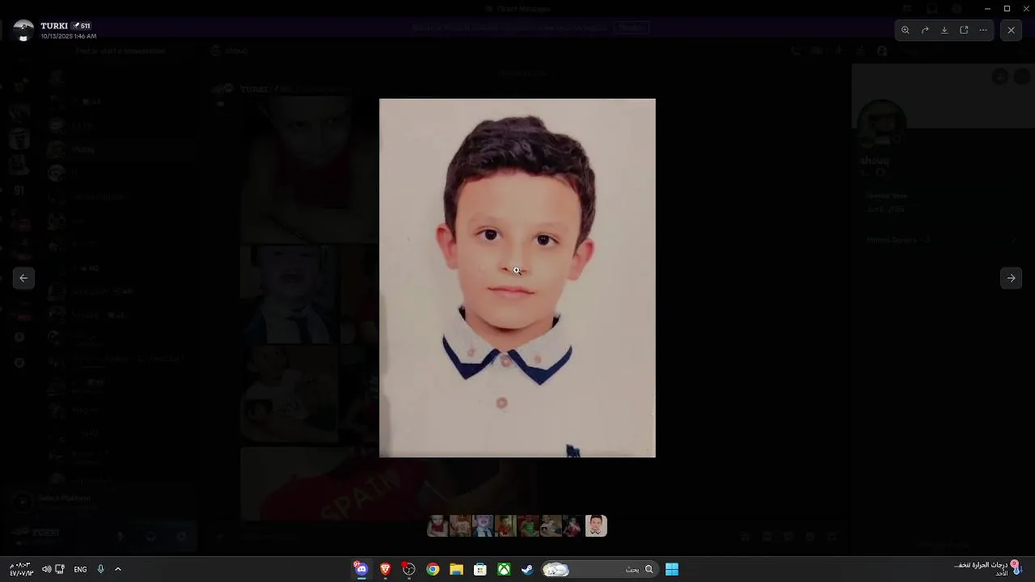Select the fourth thumbnail in the strip
Screen dimensions: 1035x582
[x=505, y=526]
